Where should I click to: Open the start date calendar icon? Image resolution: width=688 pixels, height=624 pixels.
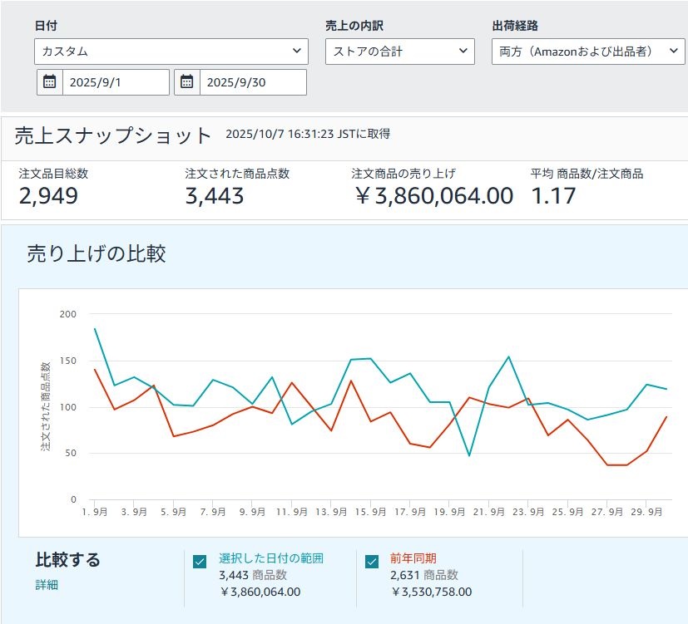(x=50, y=82)
